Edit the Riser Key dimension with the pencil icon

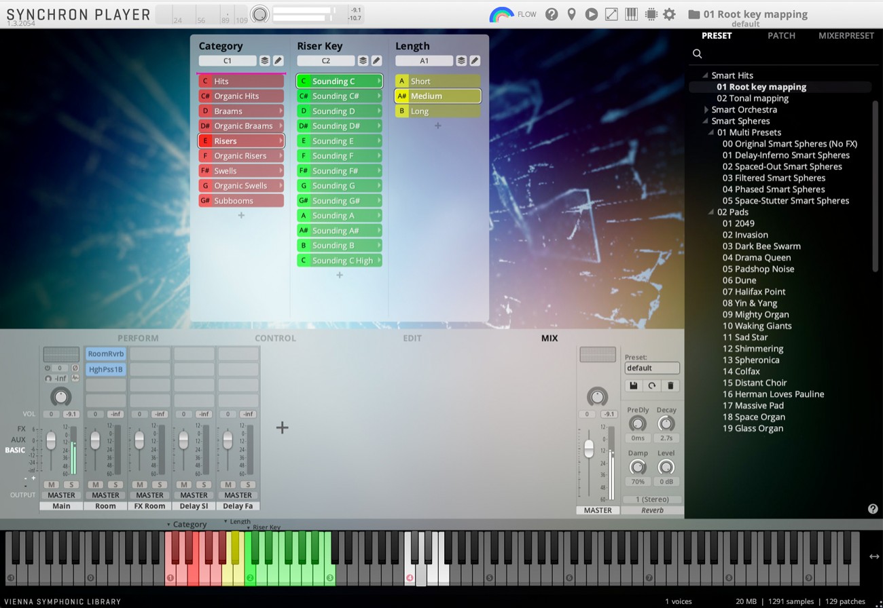378,60
